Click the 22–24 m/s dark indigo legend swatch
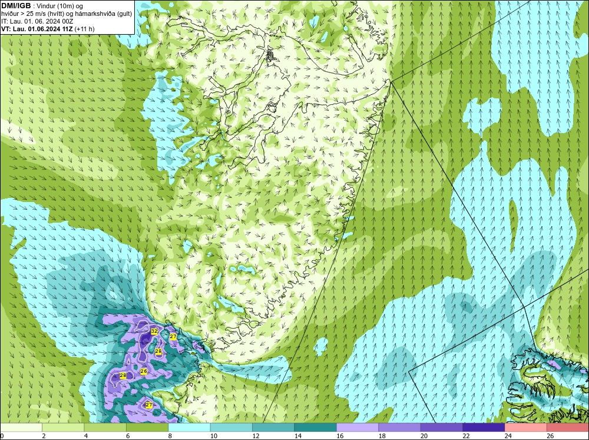Viewport: 589px width, 440px height. [x=484, y=427]
